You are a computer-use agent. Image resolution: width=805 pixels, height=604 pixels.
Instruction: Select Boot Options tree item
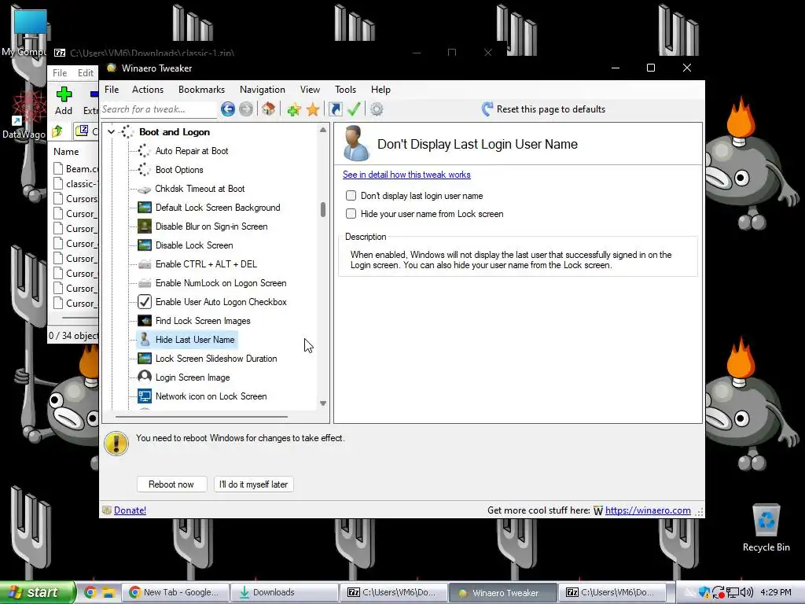[179, 170]
